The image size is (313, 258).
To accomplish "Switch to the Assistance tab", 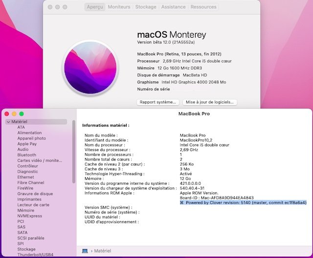I will [x=173, y=7].
